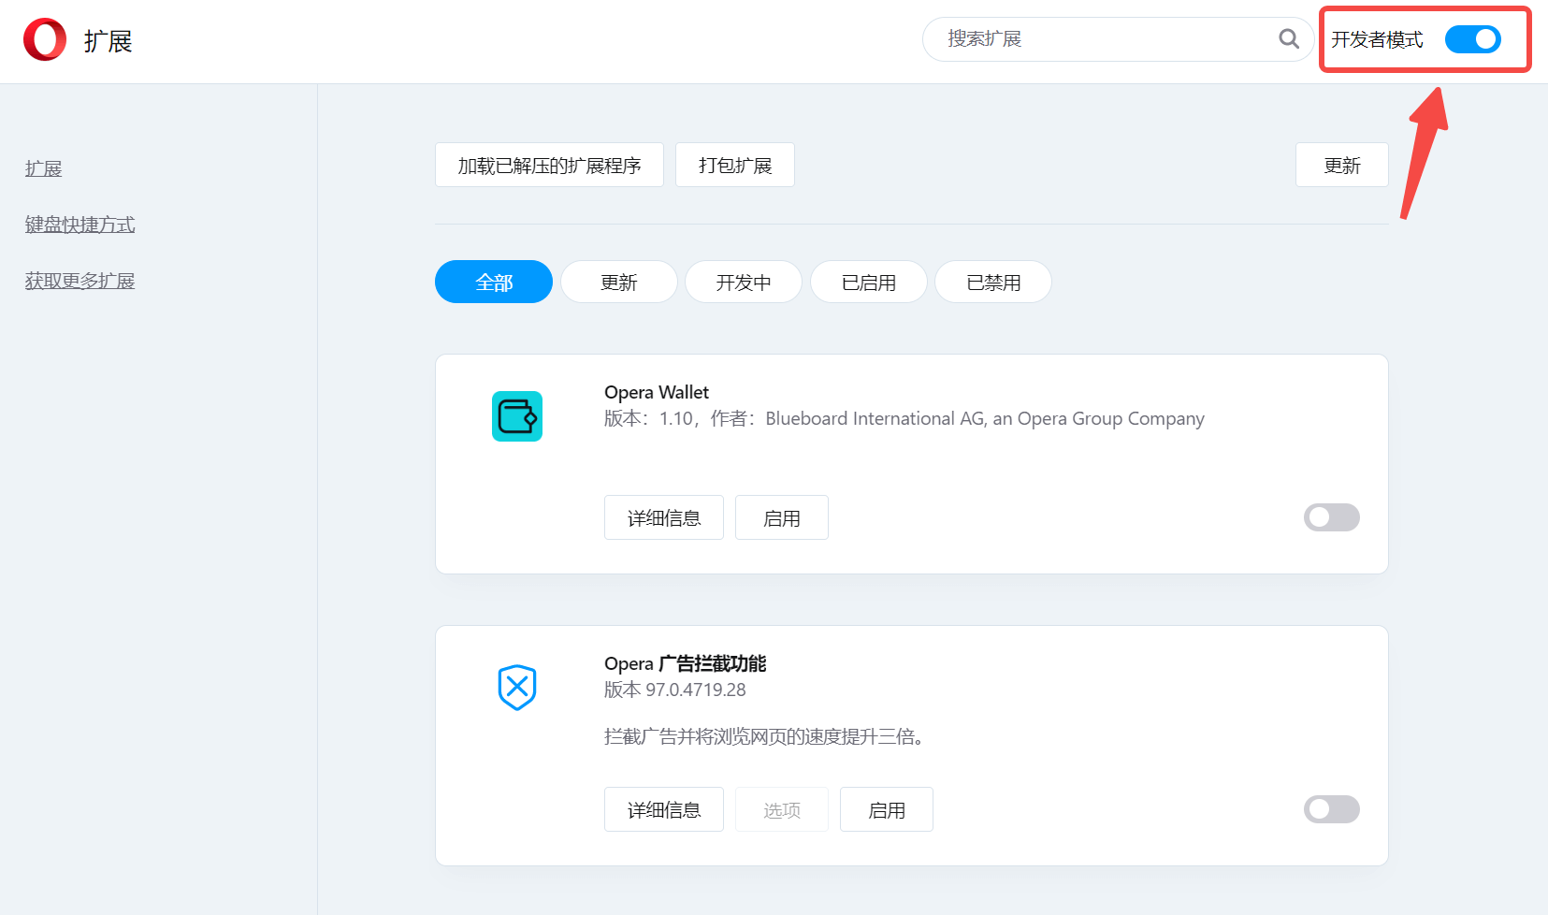
Task: Click the Opera Wallet extension icon
Action: click(517, 416)
